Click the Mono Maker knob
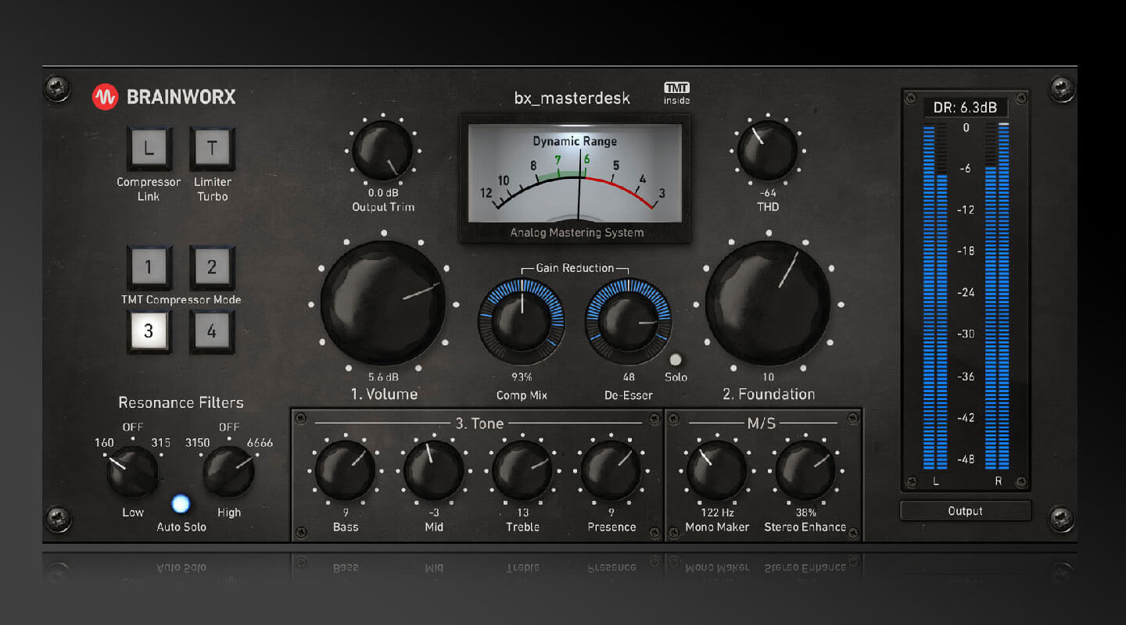 (x=717, y=470)
